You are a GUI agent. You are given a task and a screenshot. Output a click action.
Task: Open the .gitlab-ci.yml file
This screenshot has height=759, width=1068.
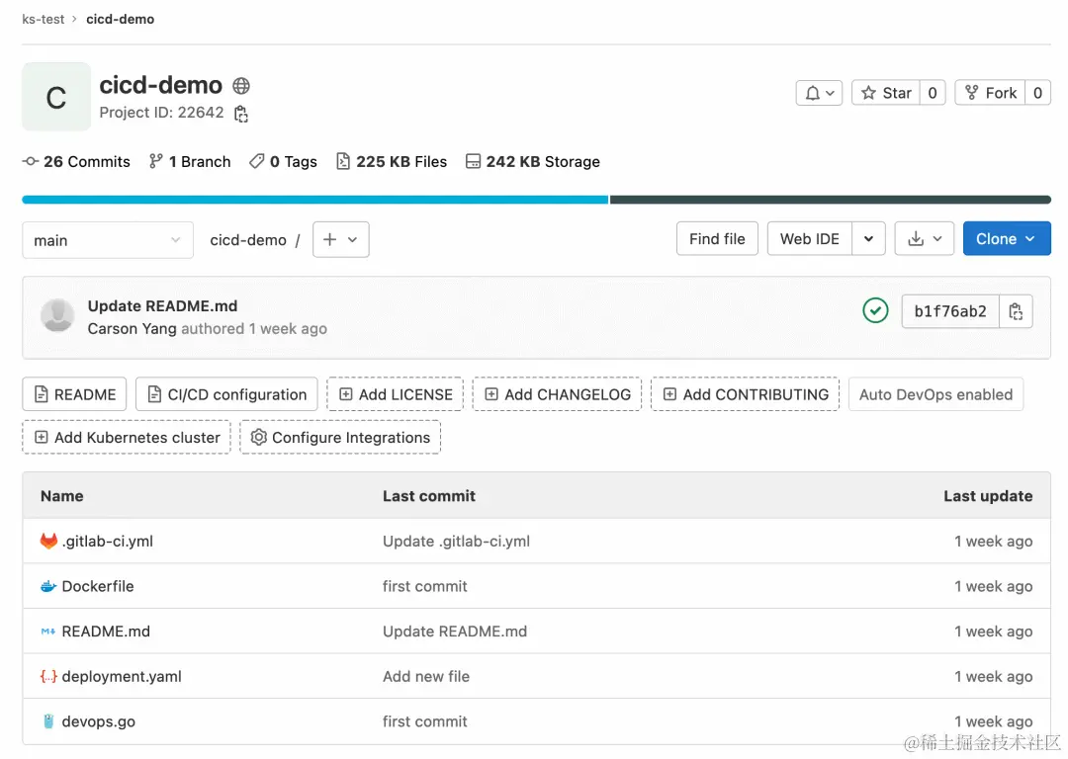pos(107,542)
